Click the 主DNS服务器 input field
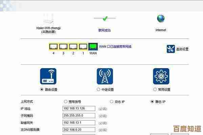Image resolution: width=203 pixels, height=135 pixels. click(80, 130)
